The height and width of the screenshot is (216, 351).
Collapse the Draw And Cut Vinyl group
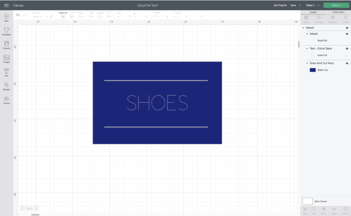point(307,64)
